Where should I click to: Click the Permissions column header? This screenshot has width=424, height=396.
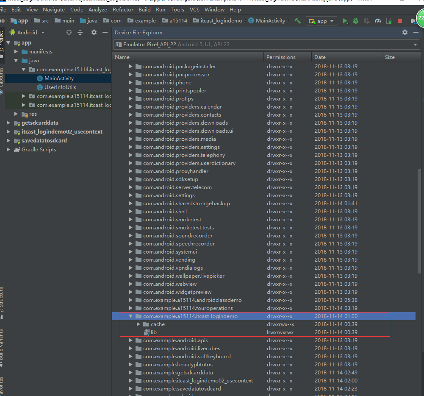click(x=288, y=57)
